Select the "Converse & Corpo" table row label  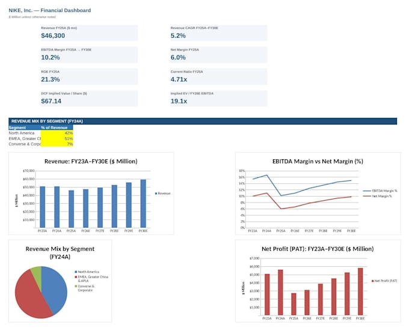[x=25, y=144]
